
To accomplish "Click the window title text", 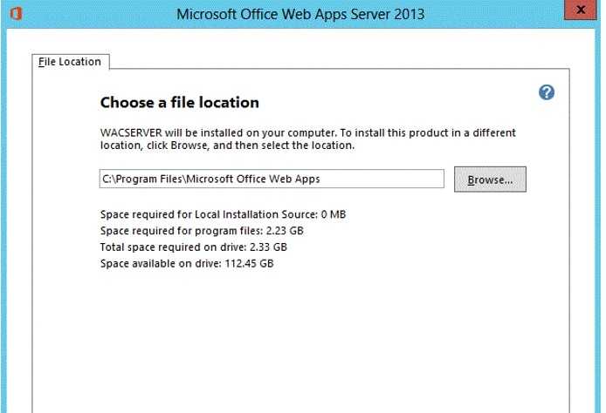I will pos(302,14).
